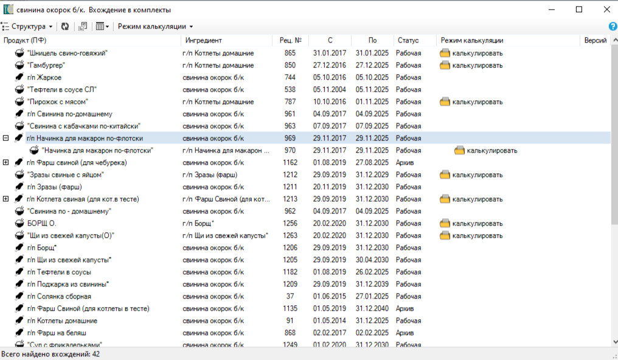Collapse г/п Начинка для макарон по-флотски
The height and width of the screenshot is (360, 618).
coord(5,138)
